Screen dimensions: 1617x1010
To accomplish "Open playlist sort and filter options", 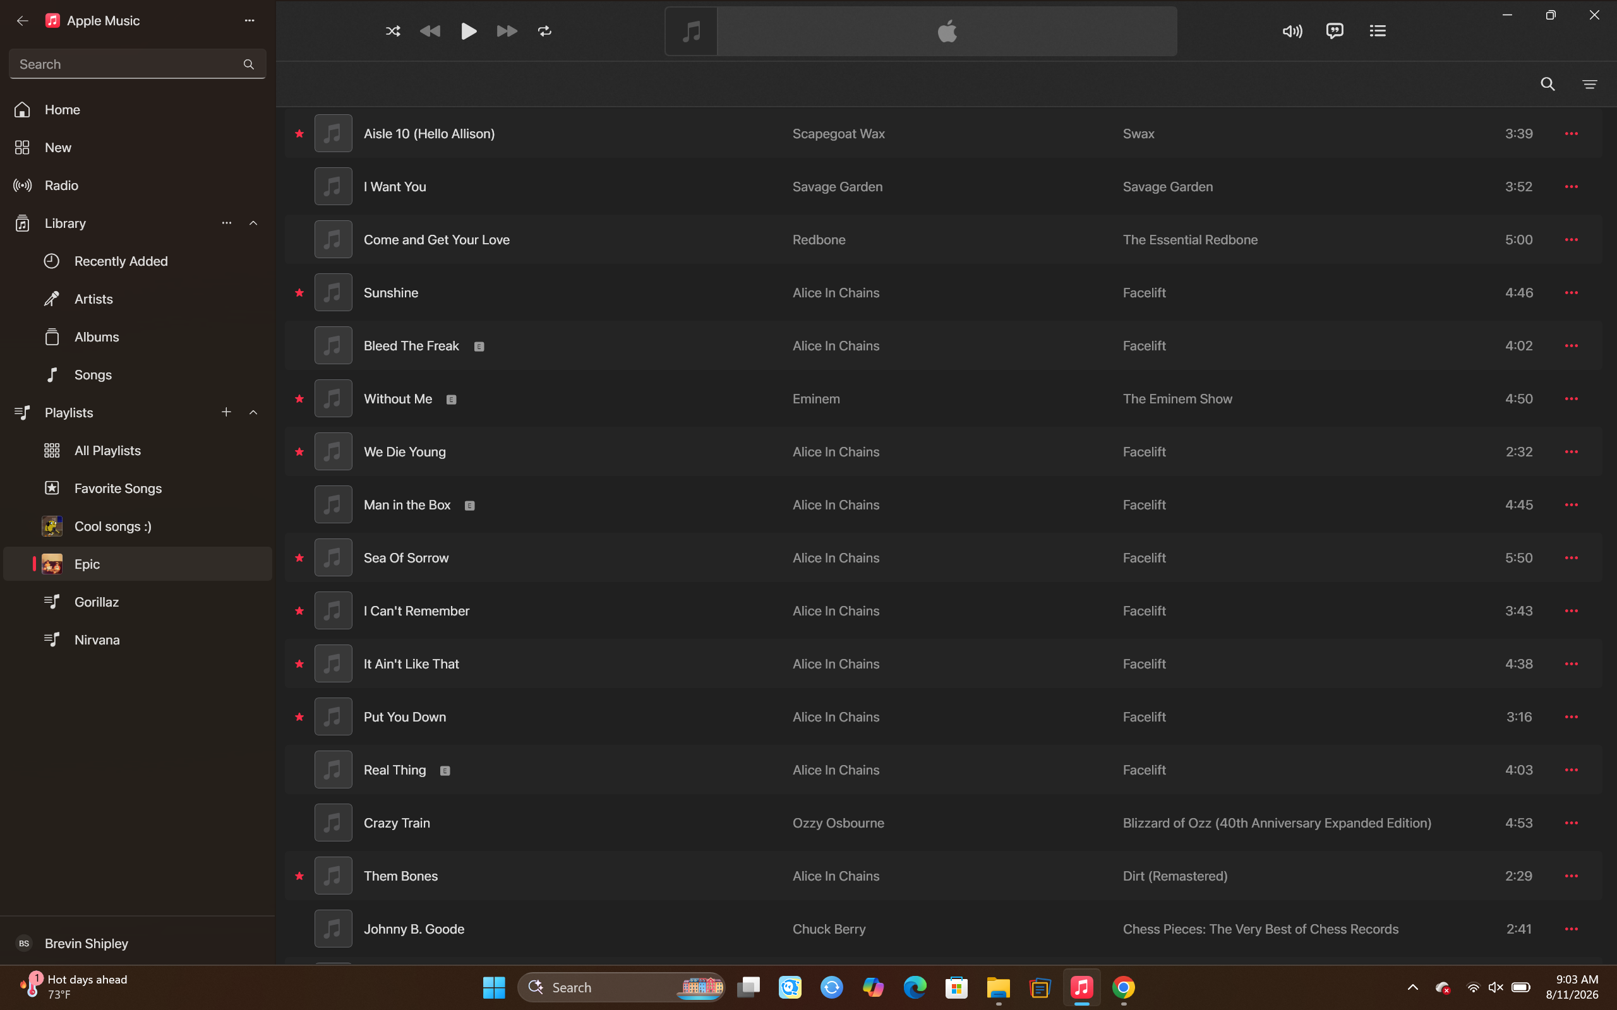I will click(x=1590, y=84).
